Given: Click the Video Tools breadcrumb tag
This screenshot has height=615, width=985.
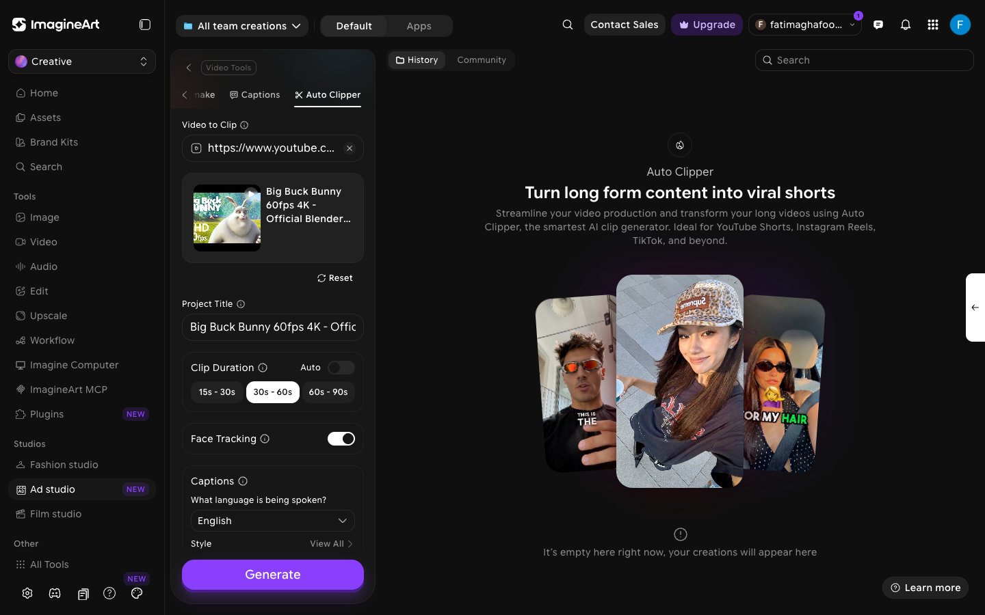Looking at the screenshot, I should pyautogui.click(x=228, y=68).
